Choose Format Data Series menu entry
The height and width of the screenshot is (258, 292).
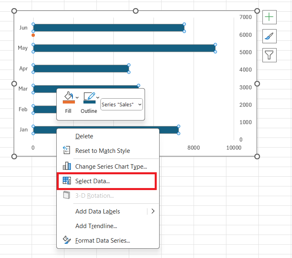tap(108, 240)
